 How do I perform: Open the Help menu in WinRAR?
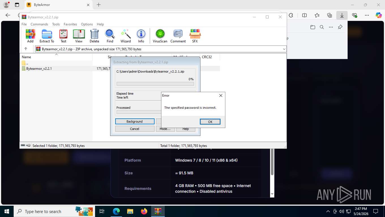[x=100, y=24]
